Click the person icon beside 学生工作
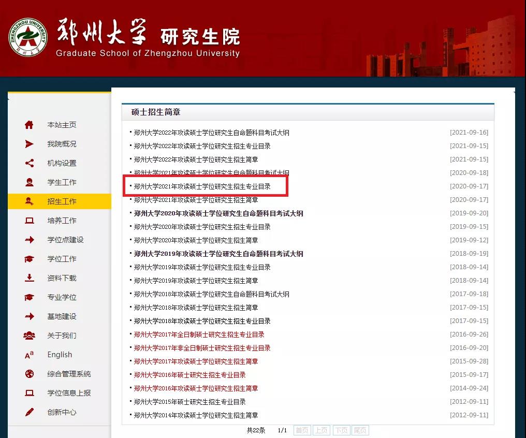 click(x=29, y=182)
